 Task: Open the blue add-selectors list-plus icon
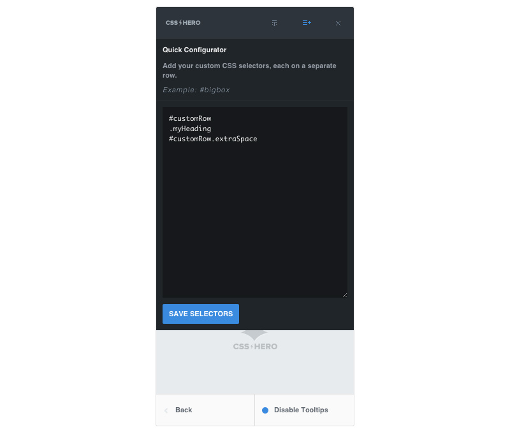pyautogui.click(x=307, y=23)
